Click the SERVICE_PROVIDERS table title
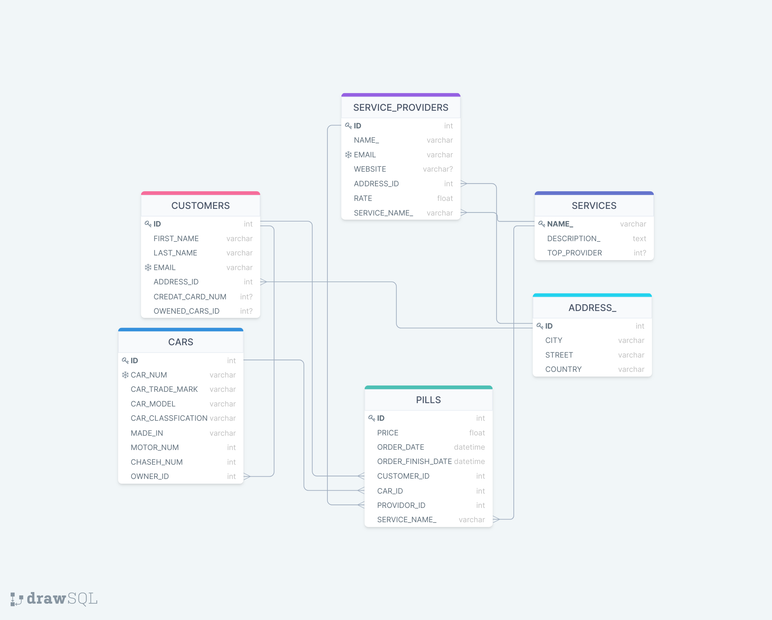This screenshot has height=620, width=772. tap(400, 107)
